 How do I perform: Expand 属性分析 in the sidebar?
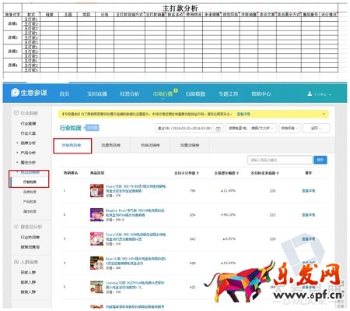pos(28,162)
